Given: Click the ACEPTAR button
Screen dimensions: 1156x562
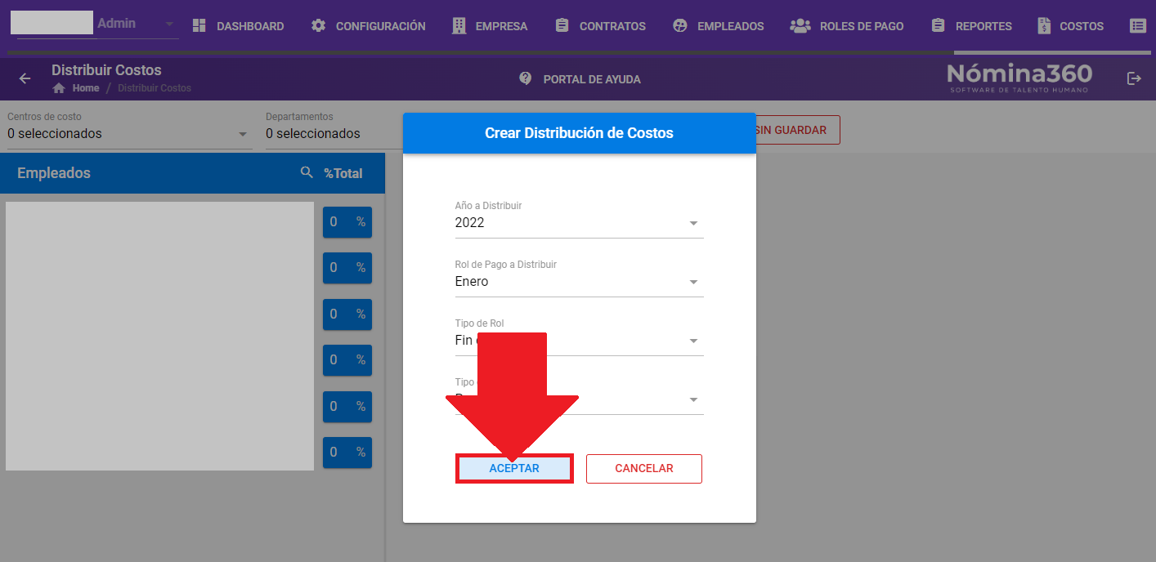Looking at the screenshot, I should coord(514,469).
